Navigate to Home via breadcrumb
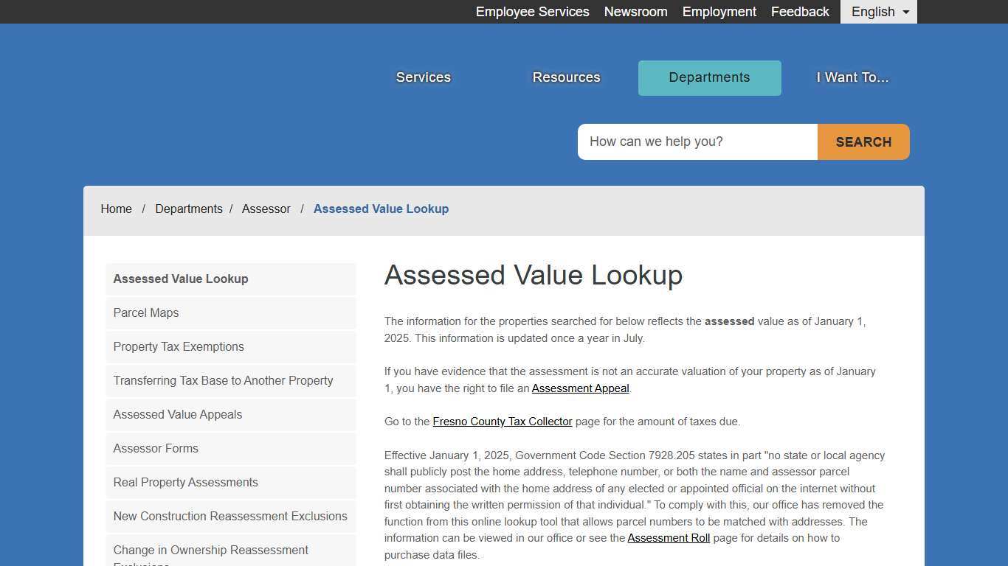The width and height of the screenshot is (1008, 566). 116,209
